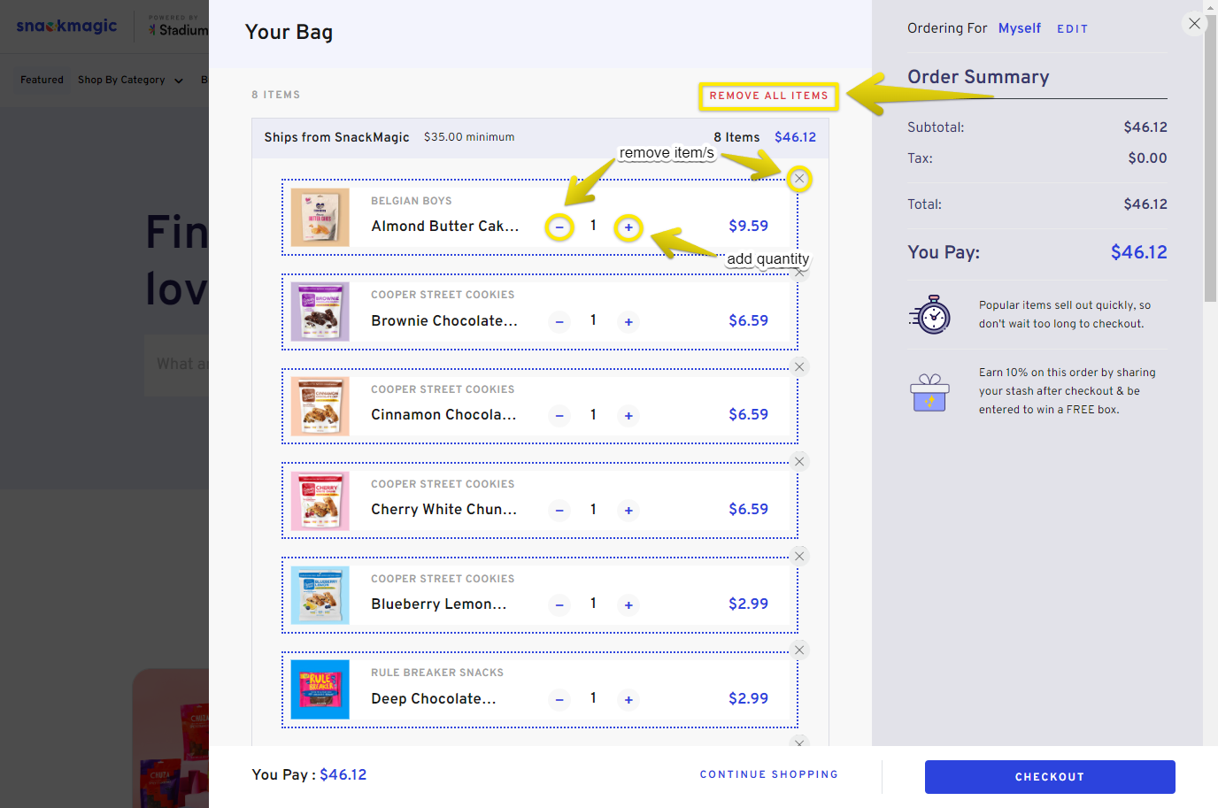Open the Featured menu item
The height and width of the screenshot is (808, 1218).
pyautogui.click(x=42, y=80)
